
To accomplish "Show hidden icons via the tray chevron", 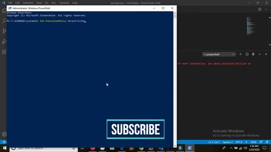I will tap(231, 148).
